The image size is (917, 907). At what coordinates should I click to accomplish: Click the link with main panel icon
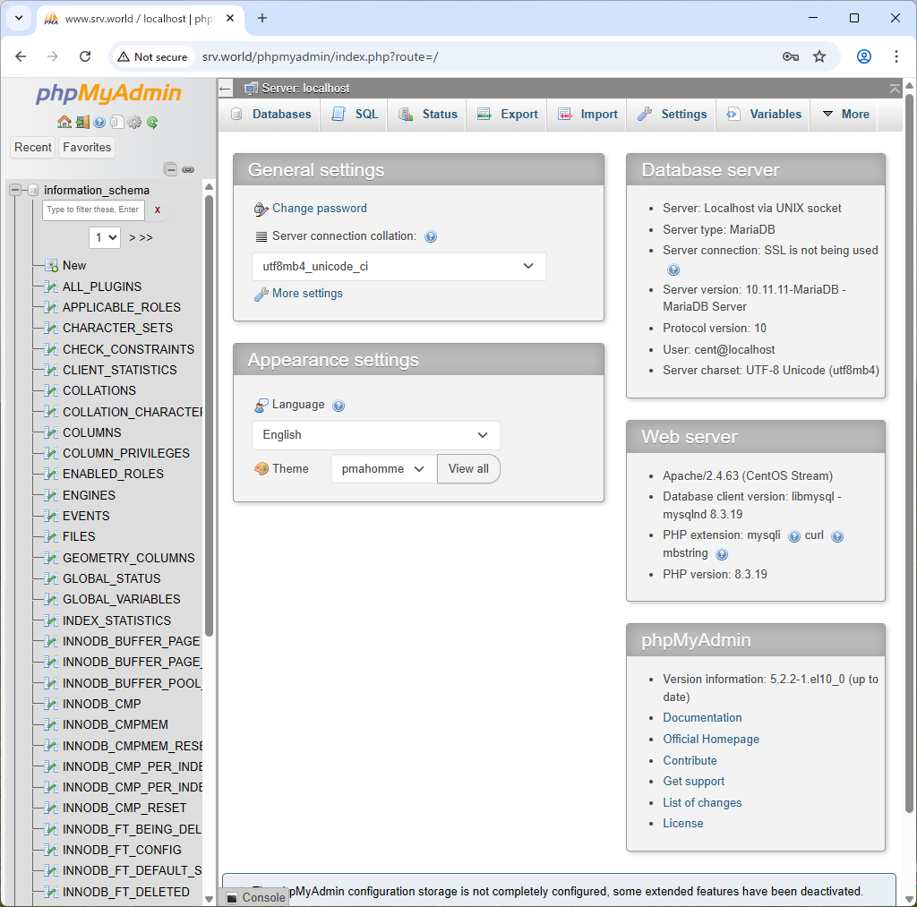pos(188,169)
